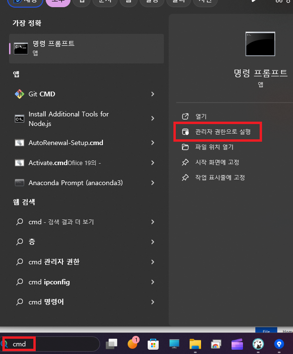The width and height of the screenshot is (293, 354).
Task: Launch Microsoft Store from the taskbar
Action: (x=153, y=344)
